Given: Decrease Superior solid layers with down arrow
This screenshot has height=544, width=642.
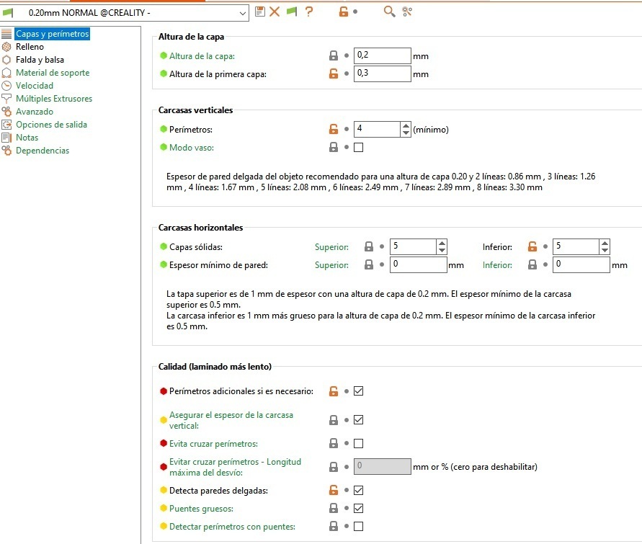Looking at the screenshot, I should point(442,251).
